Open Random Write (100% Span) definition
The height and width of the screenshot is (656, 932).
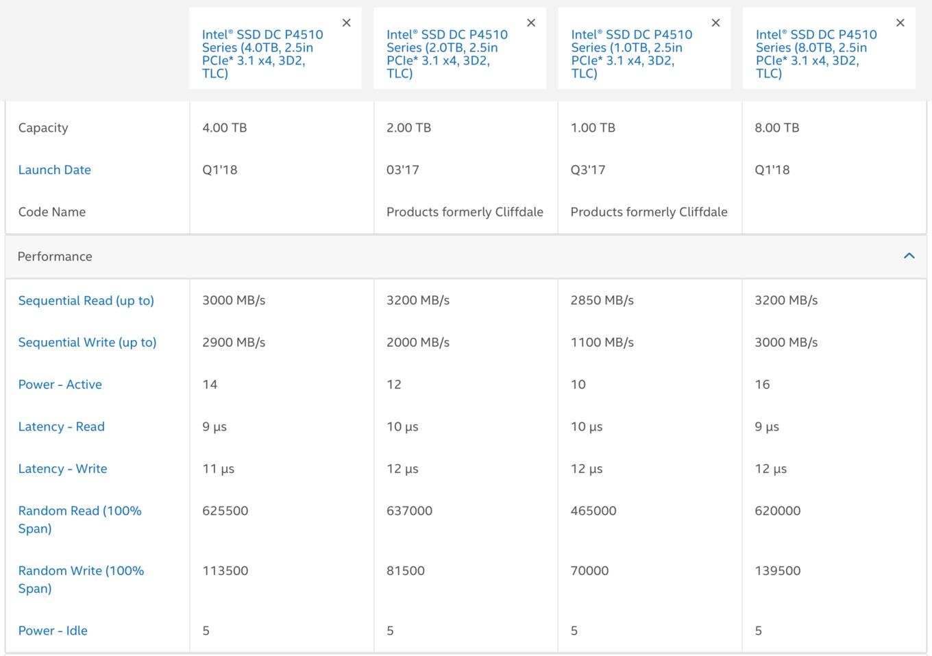(x=82, y=579)
